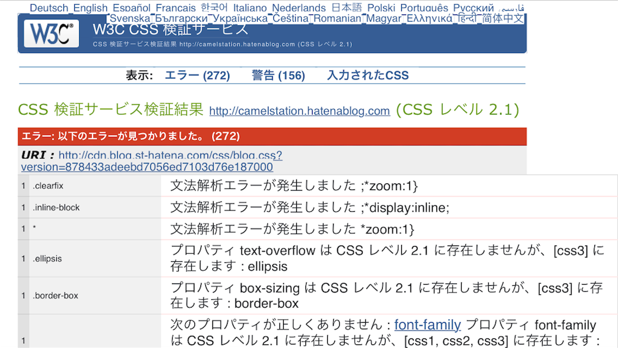Image resolution: width=618 pixels, height=348 pixels.
Task: Switch language to Ελληνικά
Action: click(x=430, y=19)
